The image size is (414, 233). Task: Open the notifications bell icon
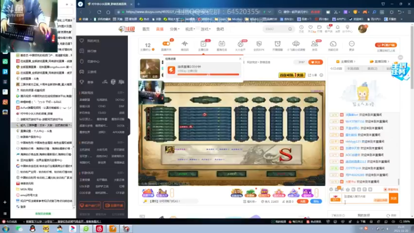coord(338,27)
